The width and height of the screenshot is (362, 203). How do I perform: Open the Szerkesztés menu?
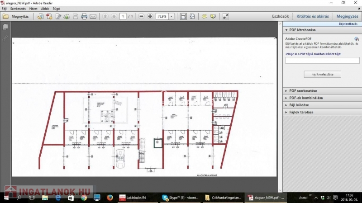tap(19, 9)
